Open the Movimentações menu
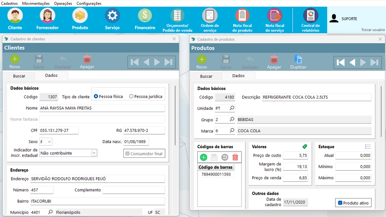 [x=36, y=3]
